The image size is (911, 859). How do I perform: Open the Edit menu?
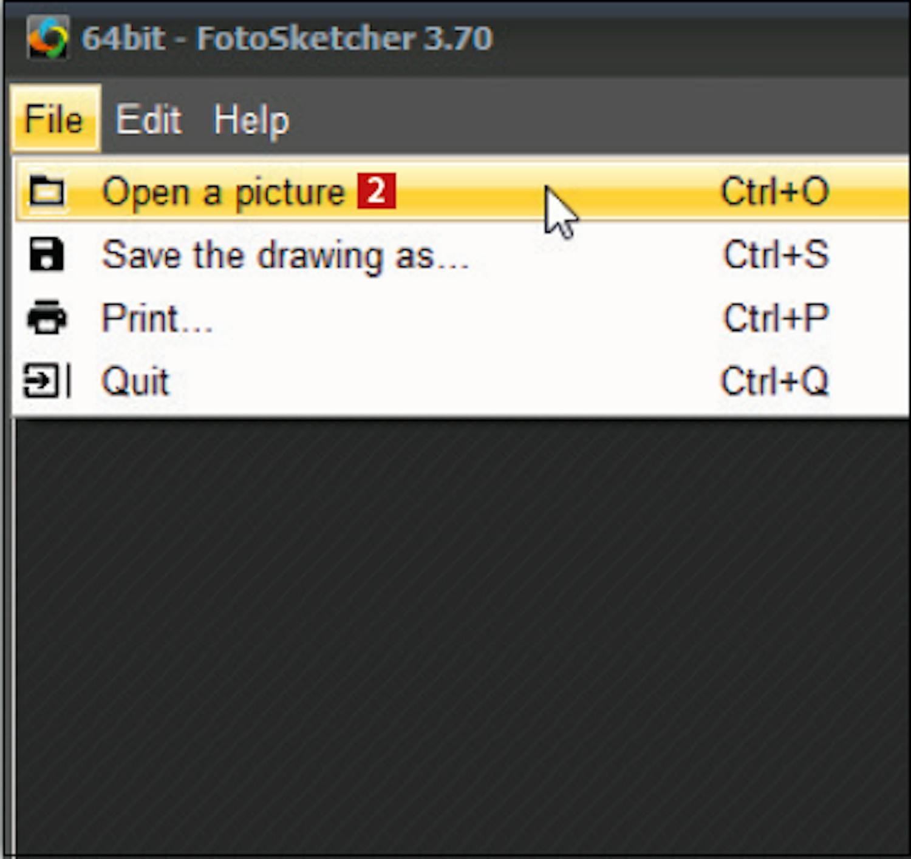click(x=148, y=119)
